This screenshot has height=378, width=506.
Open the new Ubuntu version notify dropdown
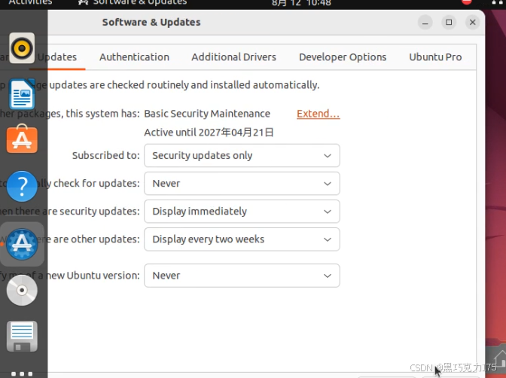click(242, 276)
